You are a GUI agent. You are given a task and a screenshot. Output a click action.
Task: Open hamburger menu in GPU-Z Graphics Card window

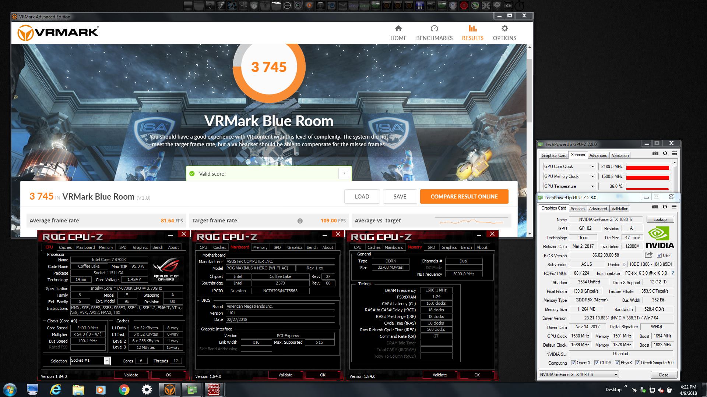pyautogui.click(x=674, y=207)
